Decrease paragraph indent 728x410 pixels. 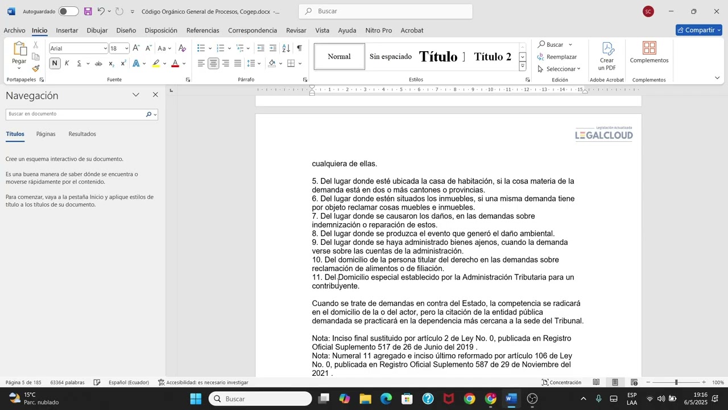point(260,48)
